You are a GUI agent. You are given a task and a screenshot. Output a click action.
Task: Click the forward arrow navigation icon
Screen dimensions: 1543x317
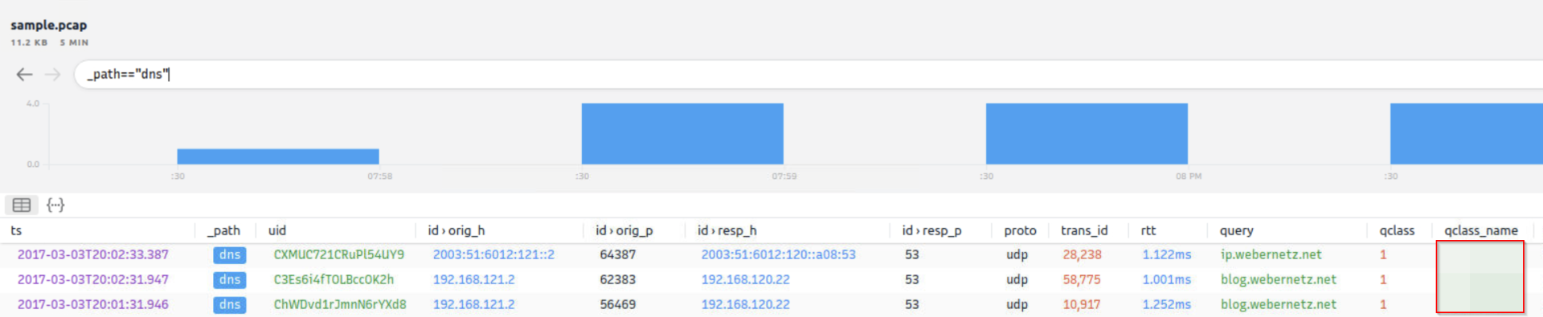(53, 75)
